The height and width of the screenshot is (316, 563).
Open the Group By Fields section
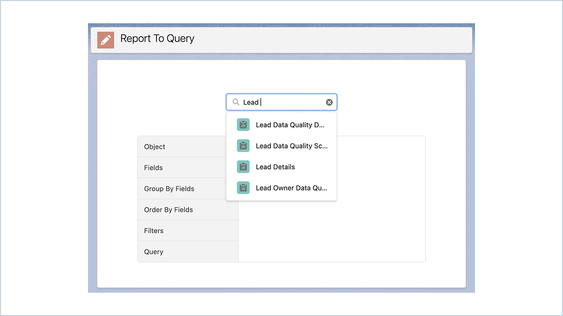(x=168, y=188)
